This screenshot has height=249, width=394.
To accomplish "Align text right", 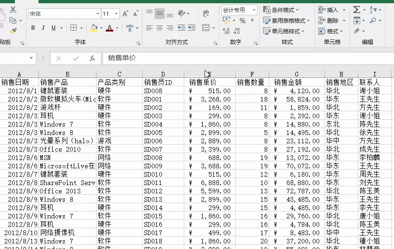I will (170, 28).
